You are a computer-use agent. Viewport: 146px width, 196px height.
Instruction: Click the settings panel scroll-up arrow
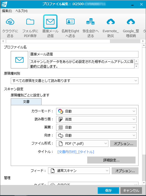[144, 45]
